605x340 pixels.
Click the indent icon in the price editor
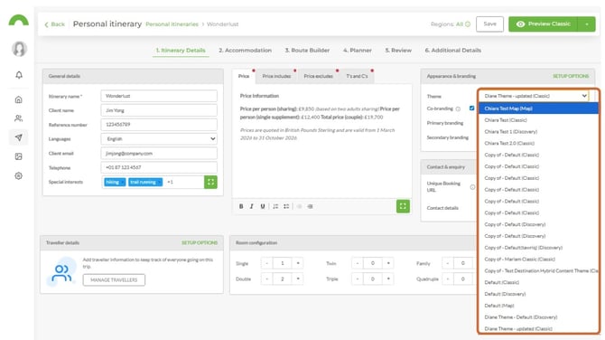(x=310, y=206)
